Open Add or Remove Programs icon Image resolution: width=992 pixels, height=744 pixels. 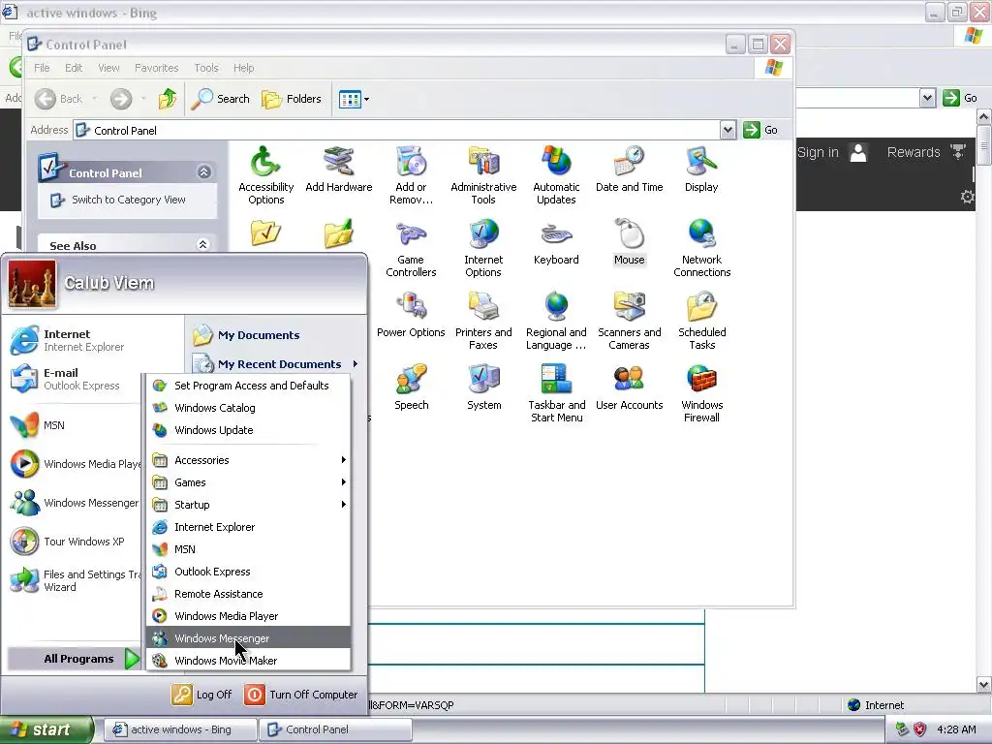point(411,175)
